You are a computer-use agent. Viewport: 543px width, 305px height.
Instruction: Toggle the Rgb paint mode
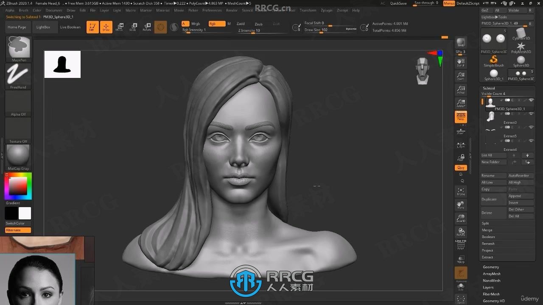(217, 24)
